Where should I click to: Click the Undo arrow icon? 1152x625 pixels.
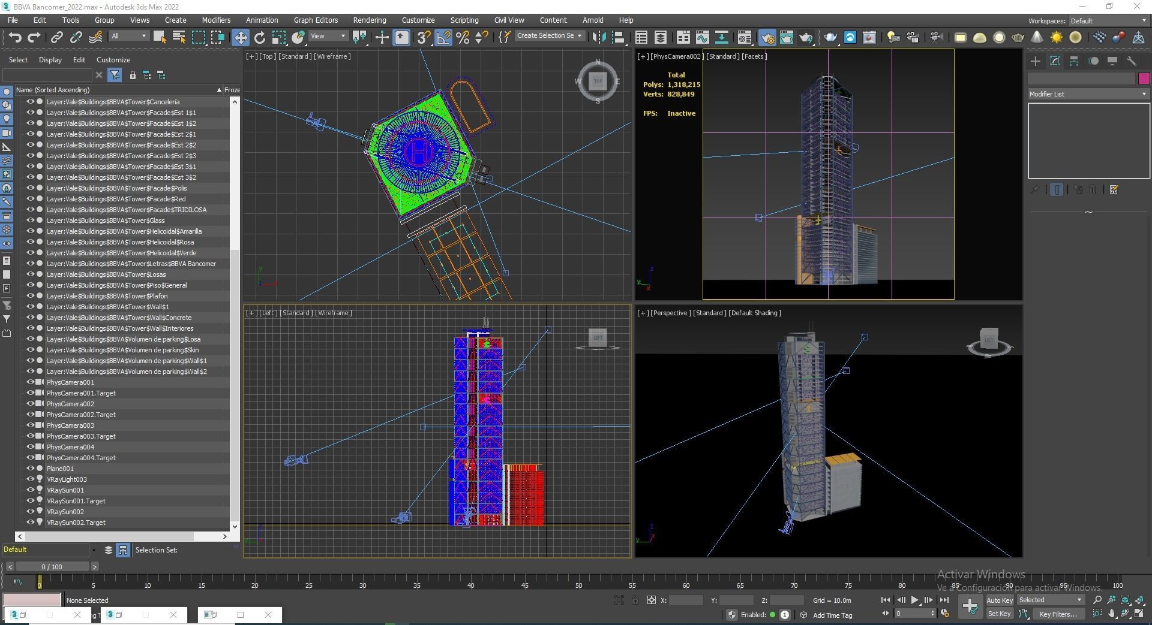(x=14, y=37)
